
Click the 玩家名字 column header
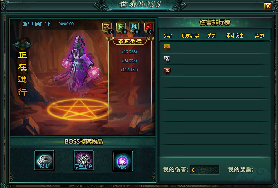(190, 35)
